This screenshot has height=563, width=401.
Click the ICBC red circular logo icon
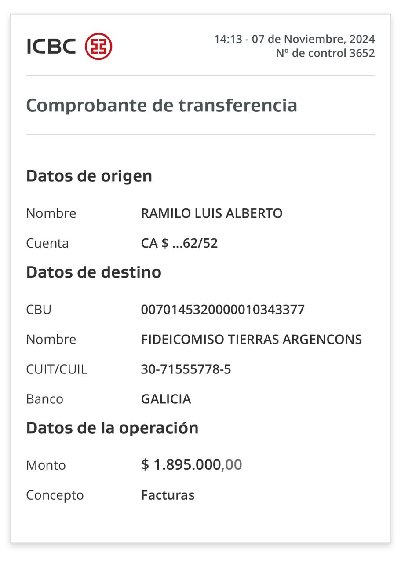(x=98, y=46)
